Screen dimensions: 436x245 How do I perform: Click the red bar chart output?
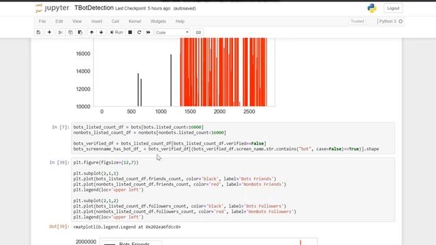pyautogui.click(x=223, y=72)
